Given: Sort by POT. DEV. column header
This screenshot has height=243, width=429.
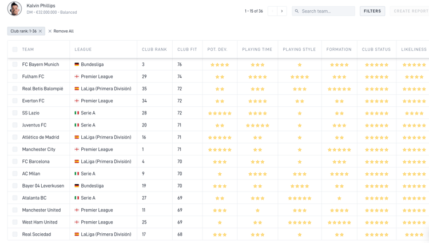Looking at the screenshot, I should pyautogui.click(x=217, y=50).
